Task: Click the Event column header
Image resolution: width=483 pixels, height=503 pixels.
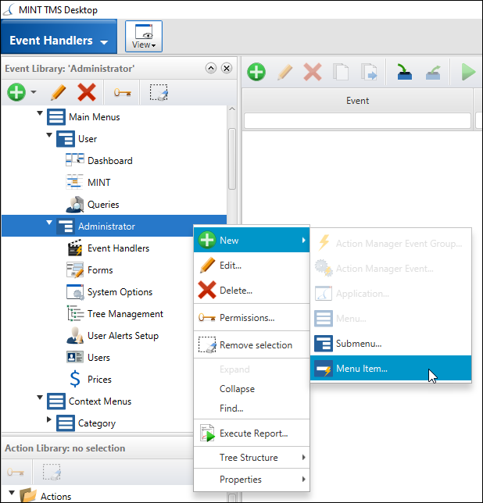Action: [357, 101]
